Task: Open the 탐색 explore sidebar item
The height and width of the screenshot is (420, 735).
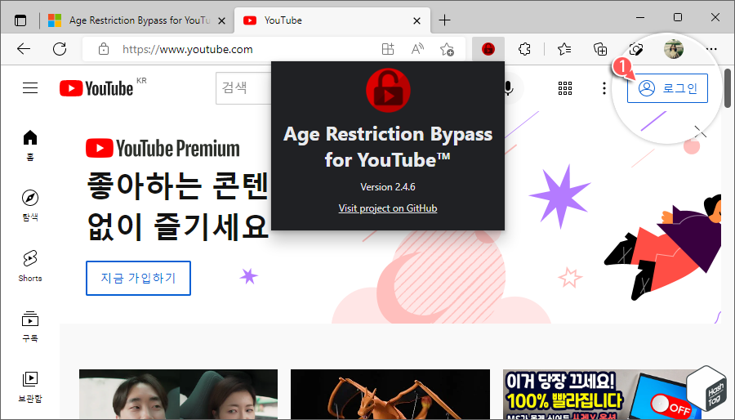Action: (x=30, y=206)
